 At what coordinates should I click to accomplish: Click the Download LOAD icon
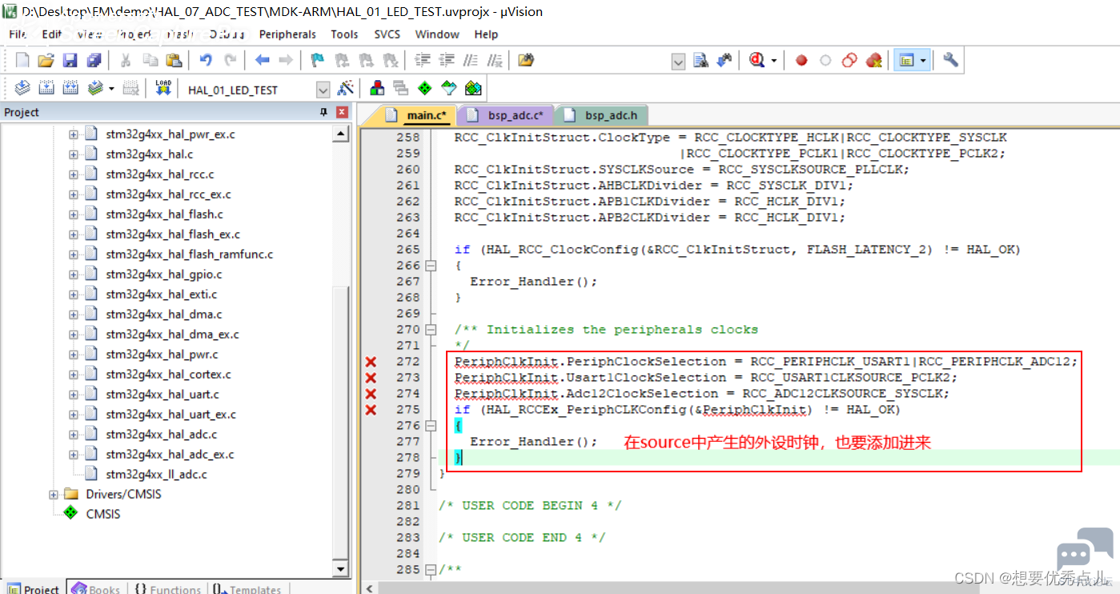pyautogui.click(x=163, y=88)
